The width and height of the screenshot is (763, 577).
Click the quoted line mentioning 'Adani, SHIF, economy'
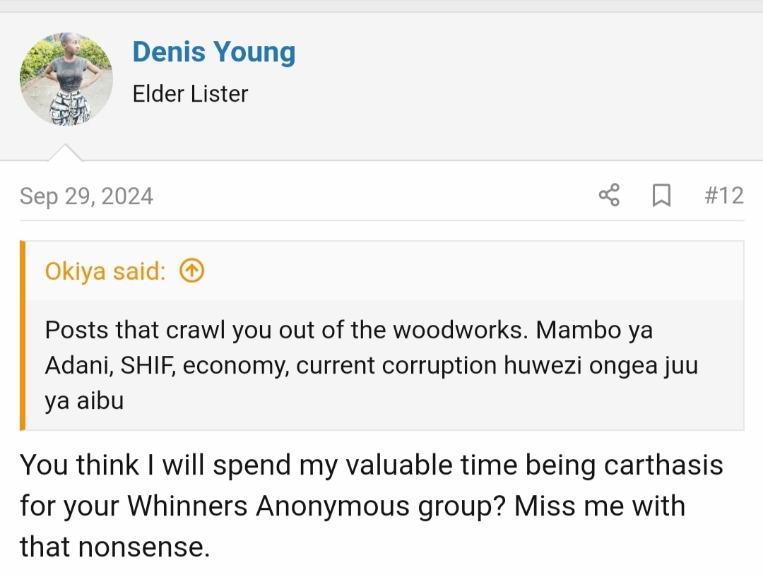(372, 365)
